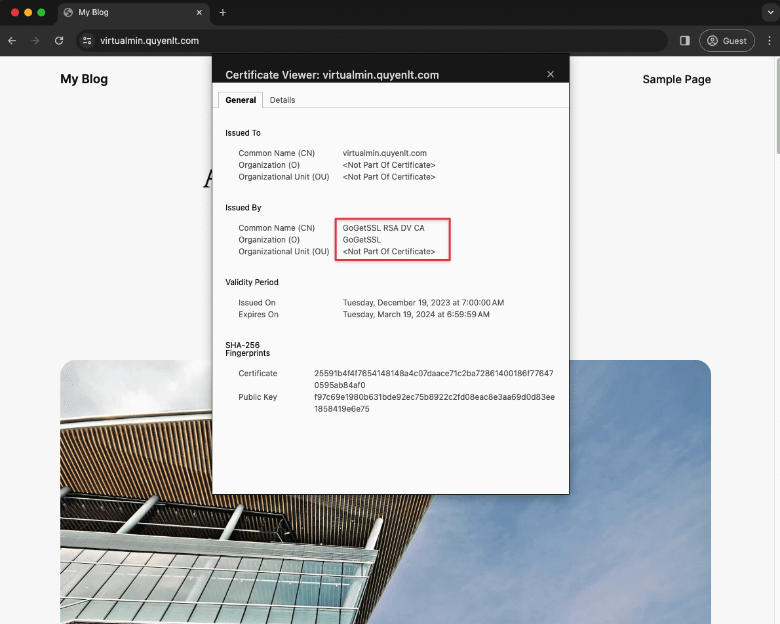Close the Certificate Viewer dialog
Viewport: 780px width, 624px height.
tap(551, 74)
